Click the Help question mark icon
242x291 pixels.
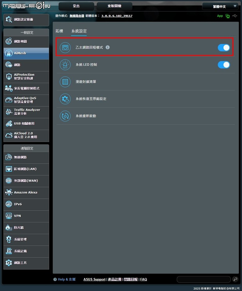pos(55,279)
